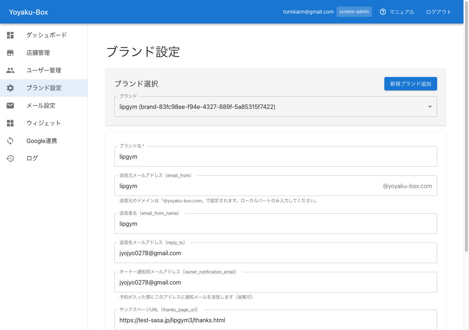Click the widgets icon for ウィジェット
The height and width of the screenshot is (330, 469).
coord(10,123)
